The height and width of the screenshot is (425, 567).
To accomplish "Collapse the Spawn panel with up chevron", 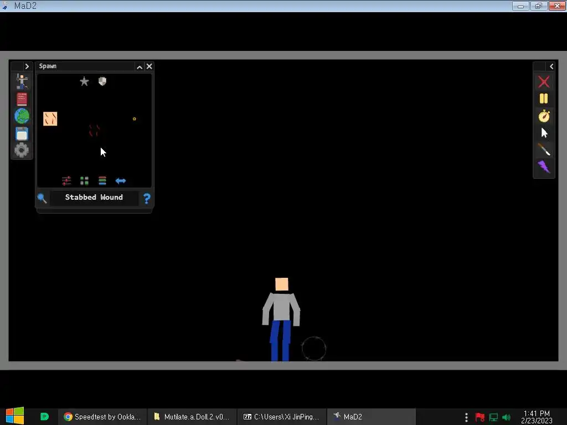I will (x=140, y=67).
